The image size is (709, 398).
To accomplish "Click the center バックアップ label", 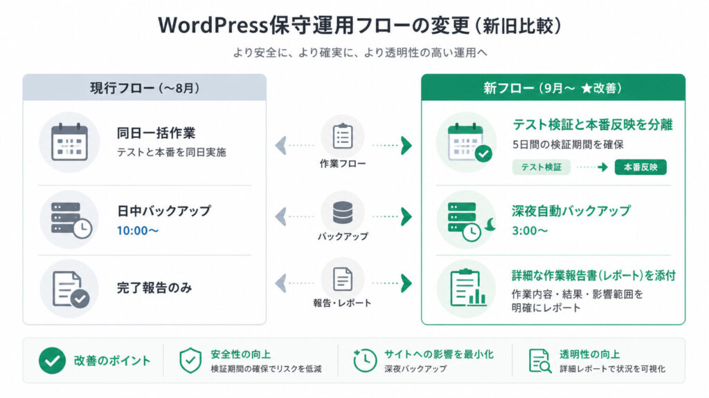I will pyautogui.click(x=342, y=236).
